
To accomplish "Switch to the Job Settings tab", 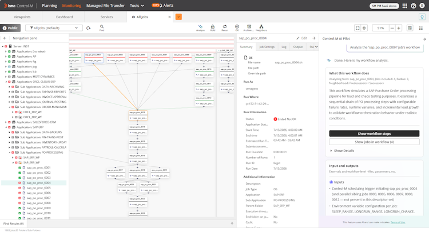I will [267, 47].
